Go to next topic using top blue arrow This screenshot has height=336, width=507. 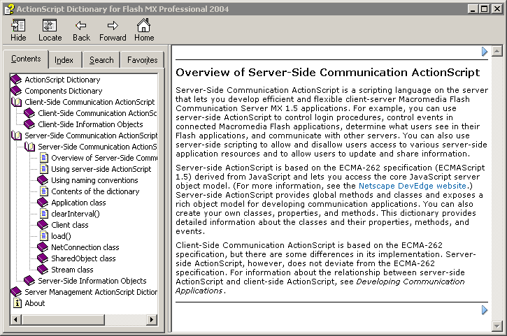pyautogui.click(x=485, y=52)
